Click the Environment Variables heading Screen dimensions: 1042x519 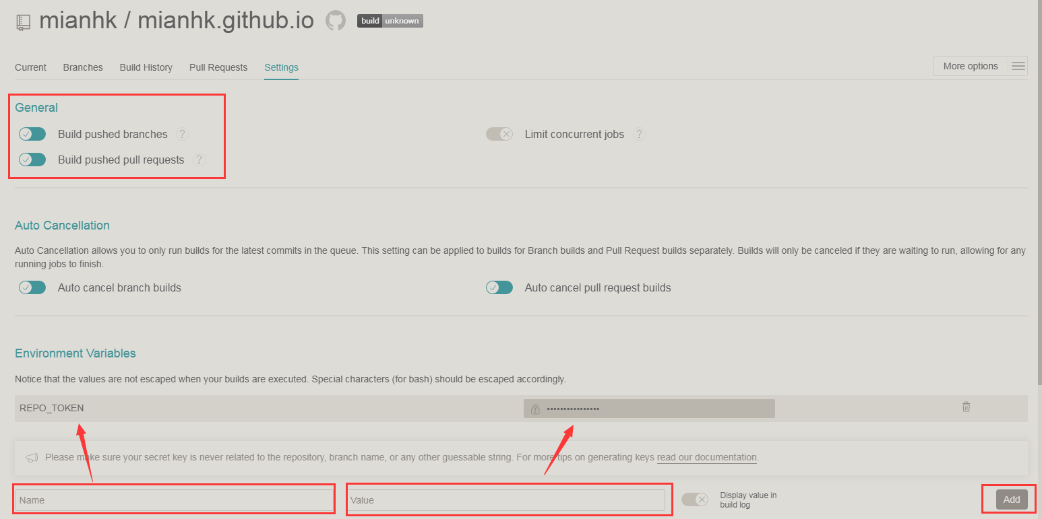click(x=75, y=353)
